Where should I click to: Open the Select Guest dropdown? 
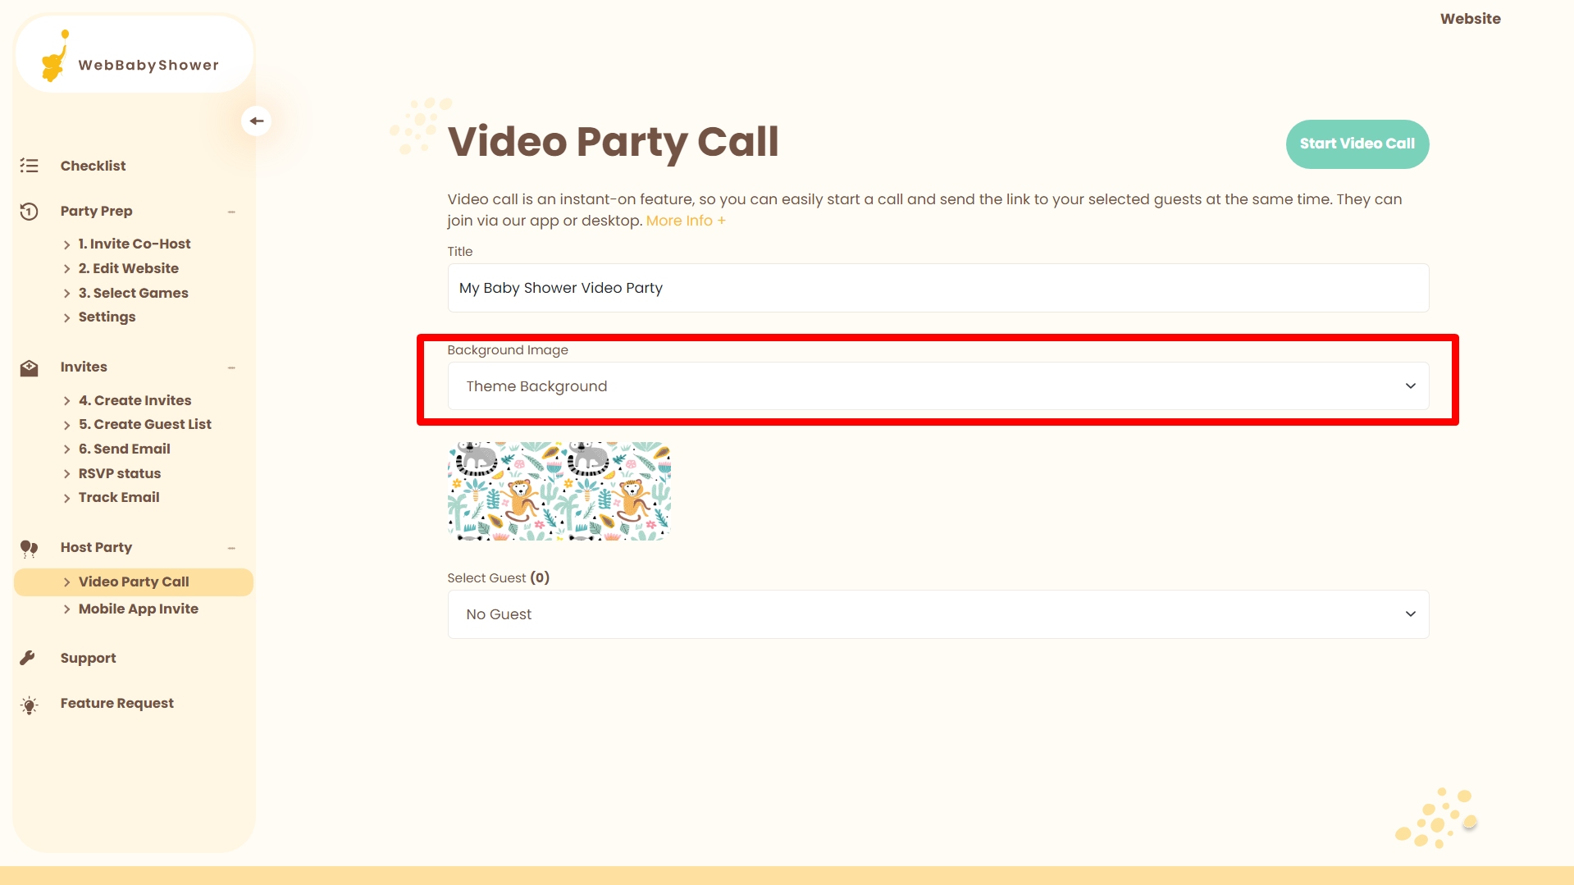[938, 614]
